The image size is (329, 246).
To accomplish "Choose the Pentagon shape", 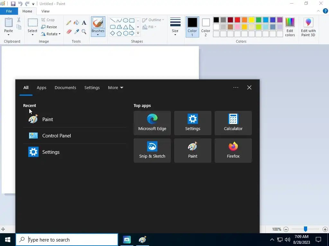I will point(119,33).
